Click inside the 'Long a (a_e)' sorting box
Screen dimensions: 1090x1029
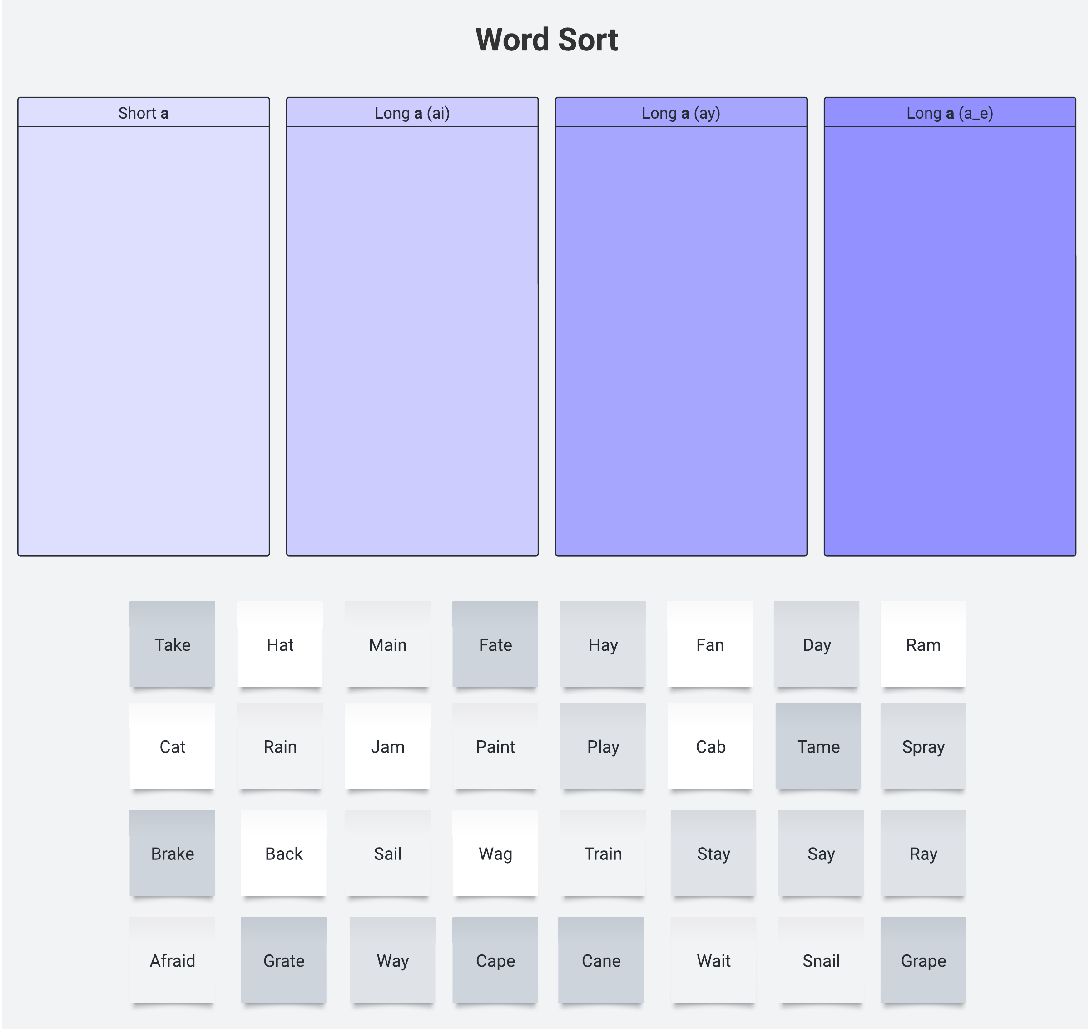click(x=950, y=340)
